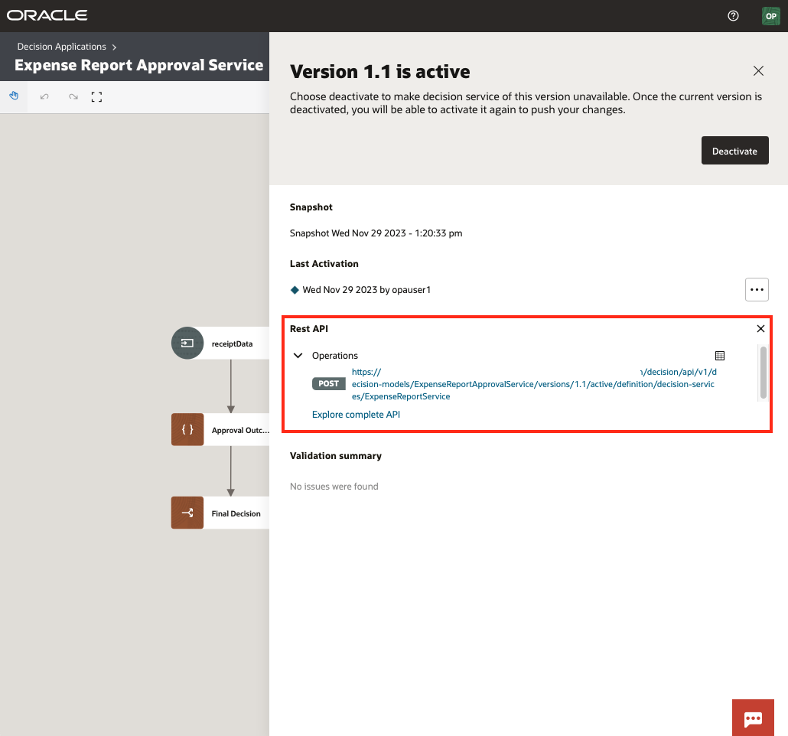This screenshot has width=788, height=736.
Task: Expand the breadcrumb chevron after Decision Applications
Action: point(115,46)
